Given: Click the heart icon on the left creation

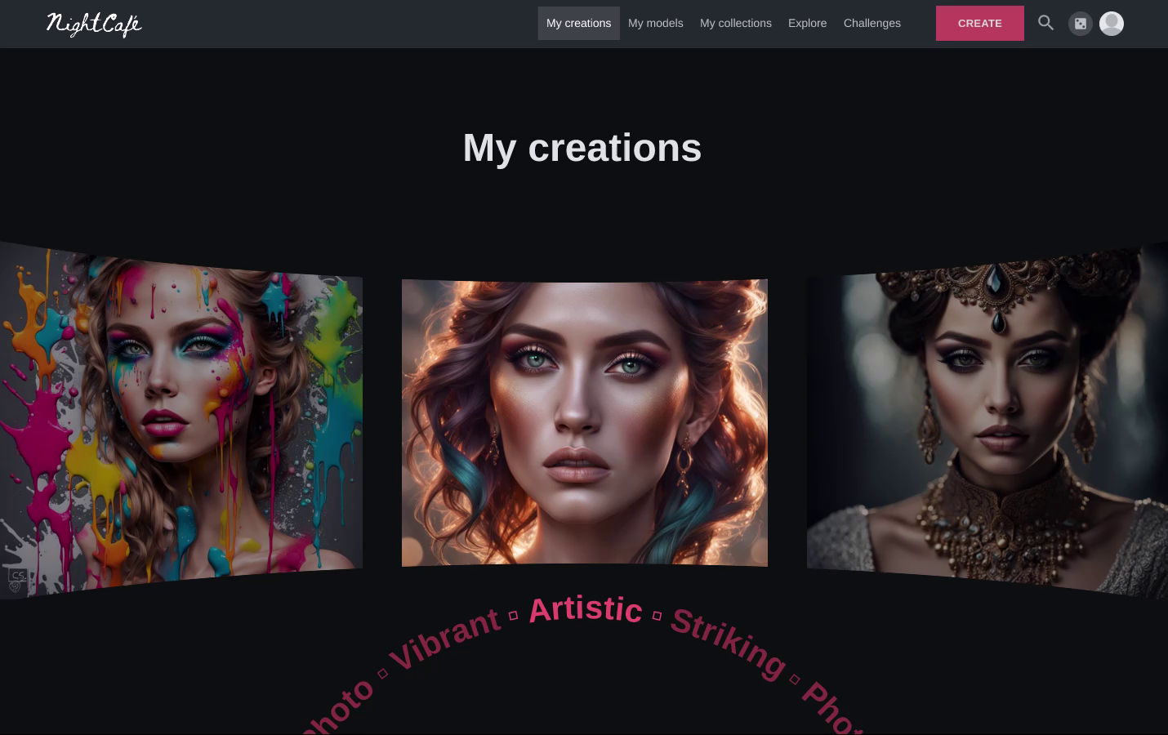Looking at the screenshot, I should coord(14,586).
